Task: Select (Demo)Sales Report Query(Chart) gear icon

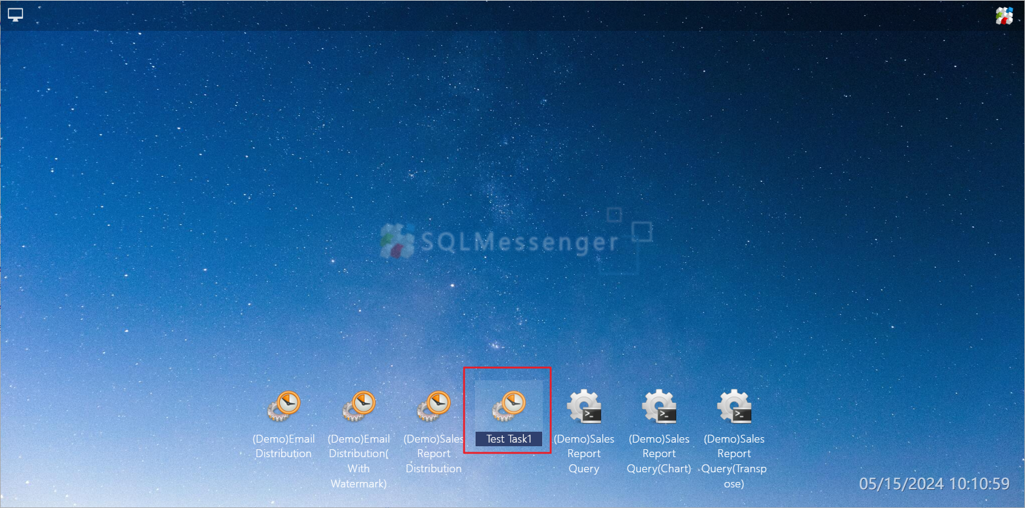Action: click(659, 406)
